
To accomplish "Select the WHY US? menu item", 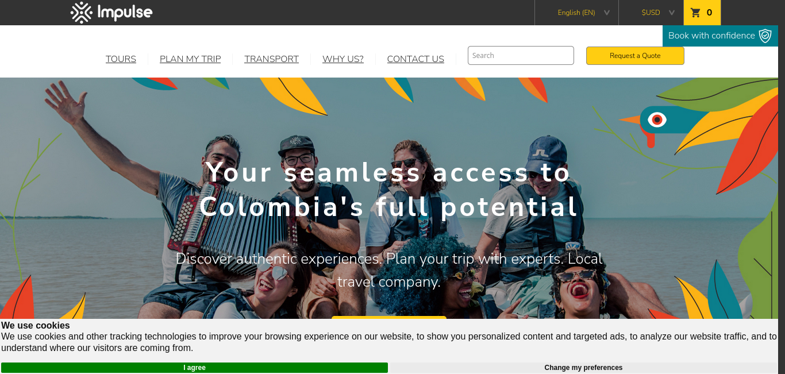I will click(x=343, y=59).
